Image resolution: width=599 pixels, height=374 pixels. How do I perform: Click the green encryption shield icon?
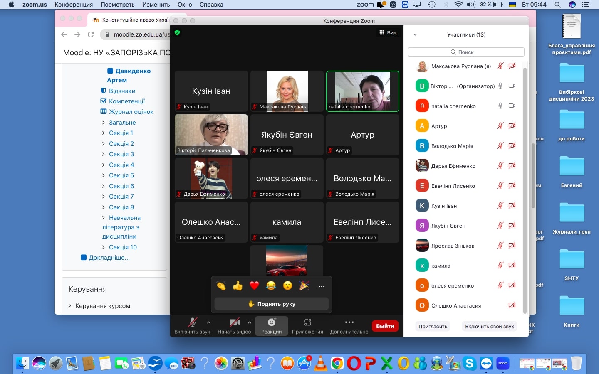[x=177, y=32]
